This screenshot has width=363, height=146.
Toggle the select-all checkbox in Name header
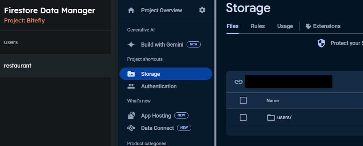[x=243, y=100]
